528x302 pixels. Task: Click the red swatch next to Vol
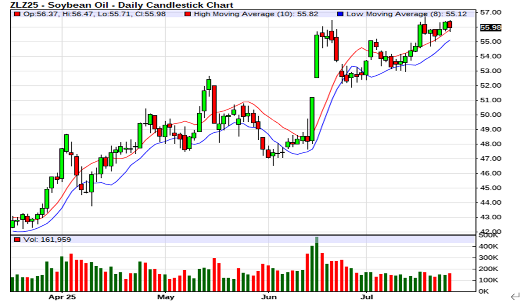pyautogui.click(x=16, y=240)
